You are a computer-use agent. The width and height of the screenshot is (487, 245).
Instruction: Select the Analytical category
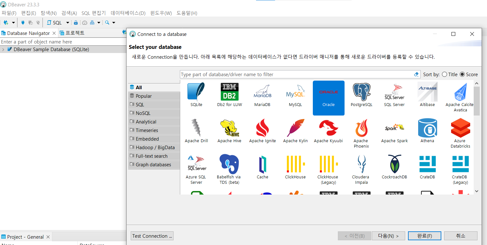click(x=154, y=122)
